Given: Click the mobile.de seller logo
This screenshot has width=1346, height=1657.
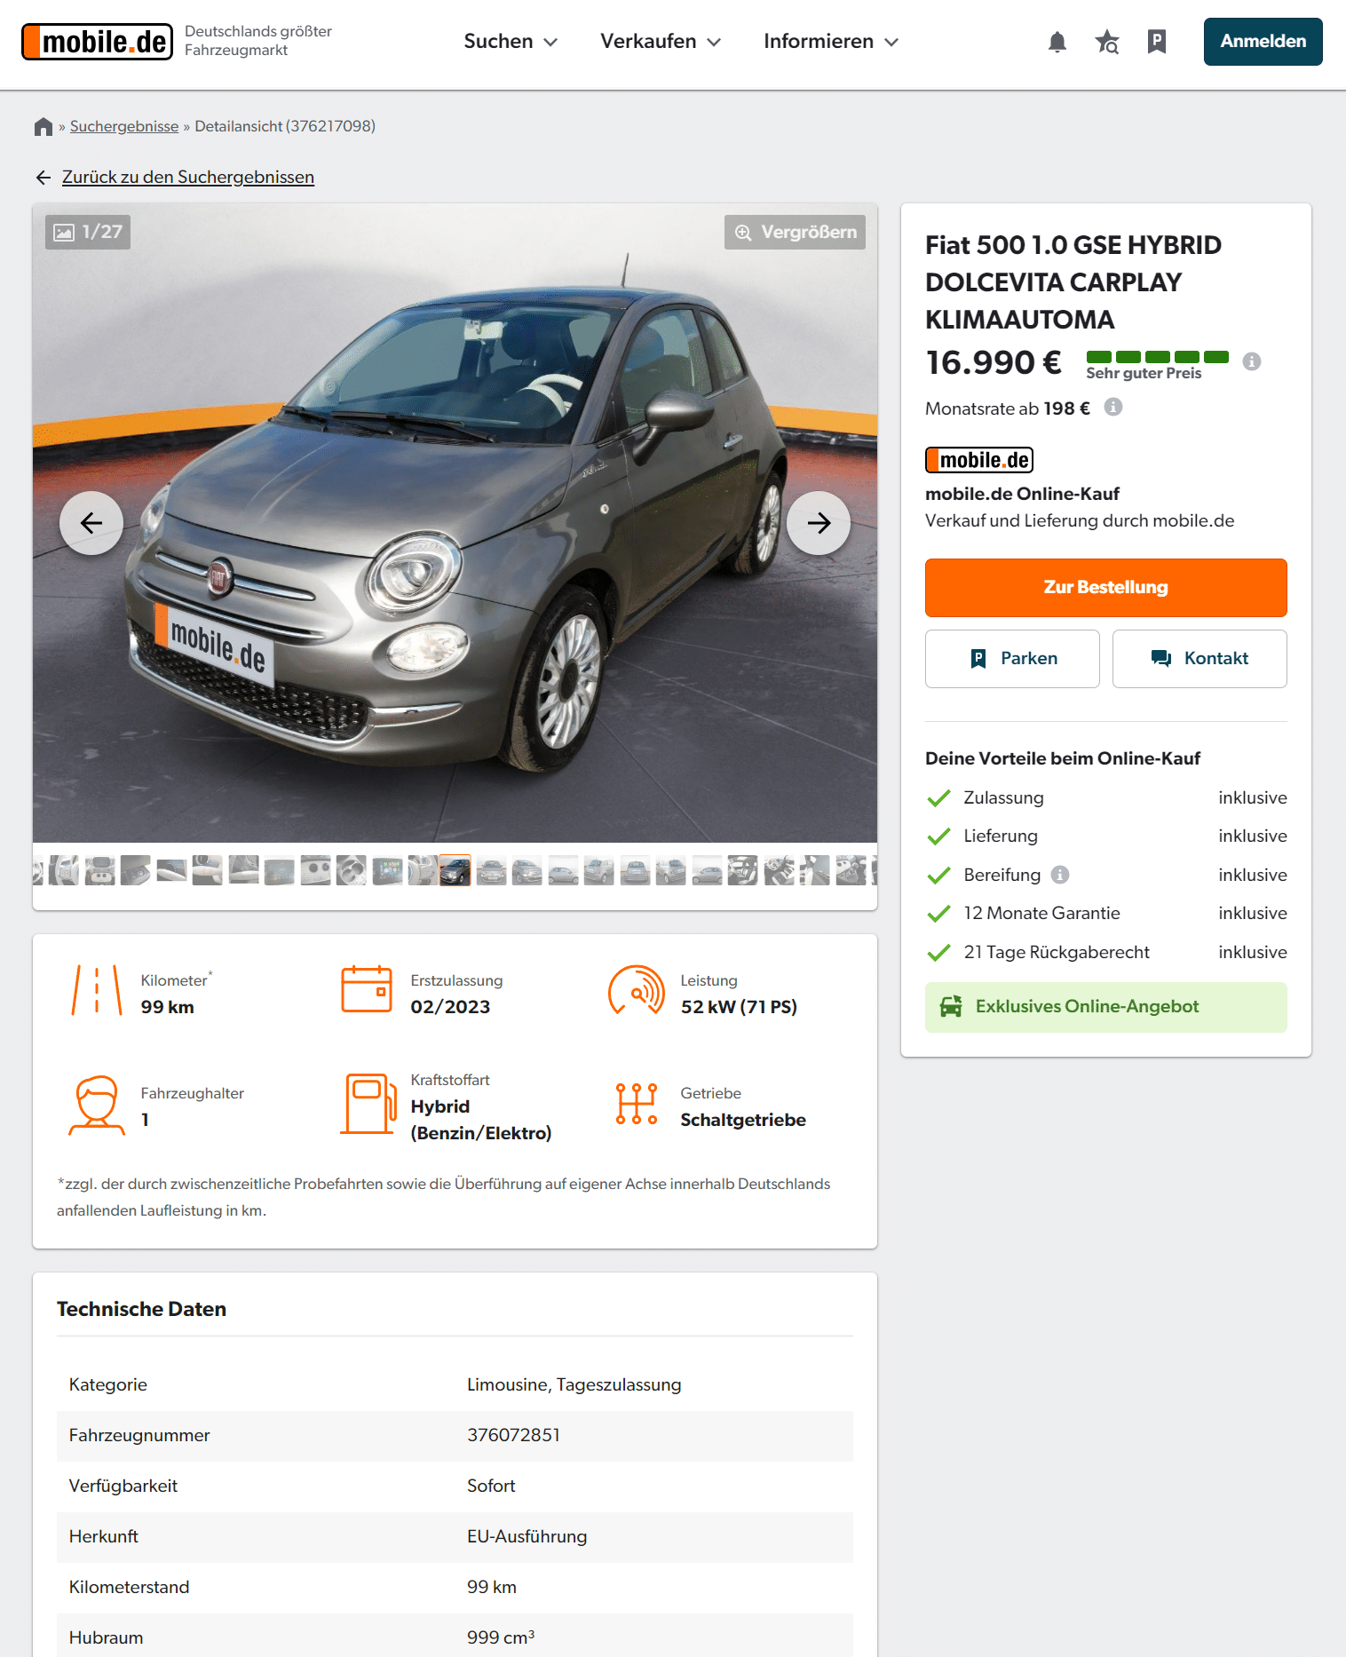Looking at the screenshot, I should tap(979, 460).
